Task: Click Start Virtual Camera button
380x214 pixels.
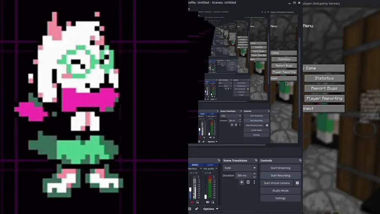Action: point(277,183)
